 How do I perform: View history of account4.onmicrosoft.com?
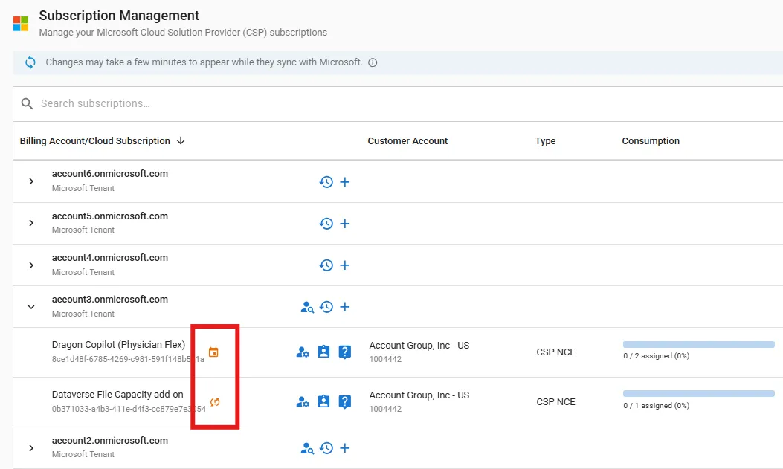[x=326, y=265]
